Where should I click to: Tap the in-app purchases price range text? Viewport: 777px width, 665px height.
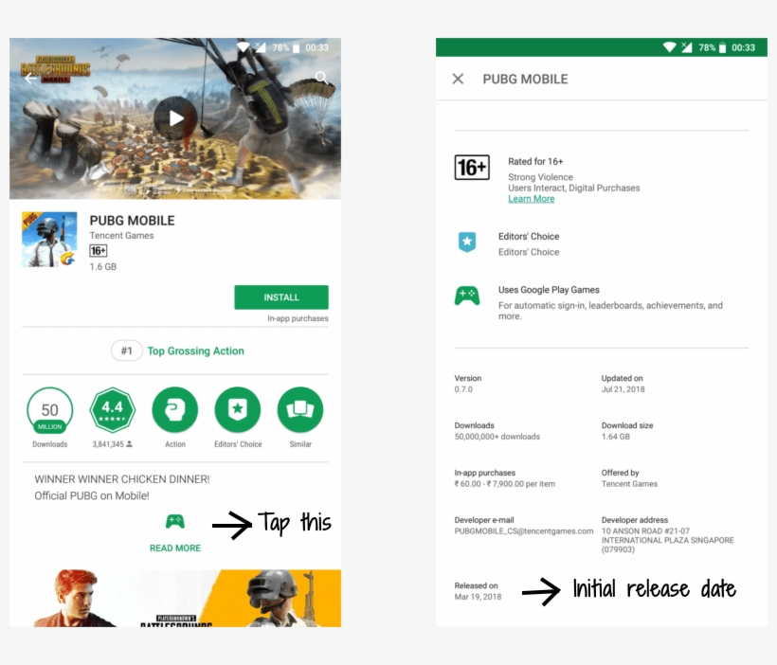(x=504, y=484)
